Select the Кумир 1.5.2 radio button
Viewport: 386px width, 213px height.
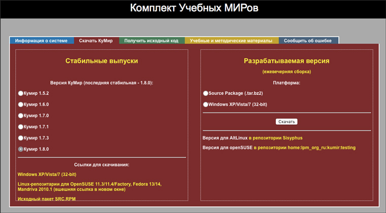21,93
